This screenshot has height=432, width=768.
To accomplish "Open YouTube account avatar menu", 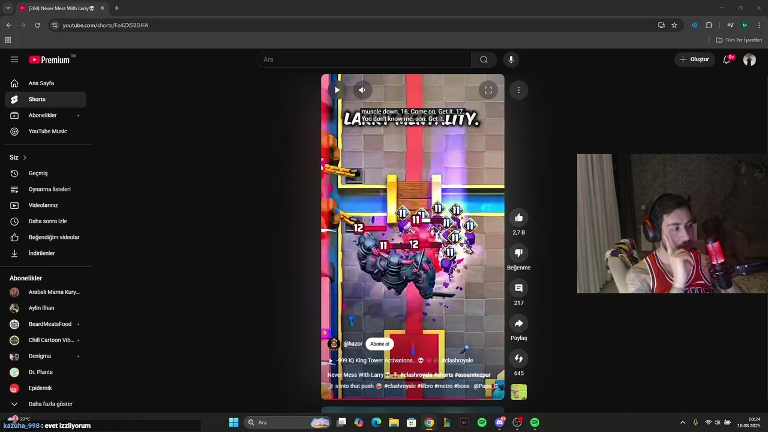I will [x=749, y=59].
